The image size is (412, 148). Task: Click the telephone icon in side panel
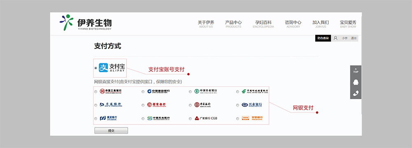pyautogui.click(x=356, y=93)
